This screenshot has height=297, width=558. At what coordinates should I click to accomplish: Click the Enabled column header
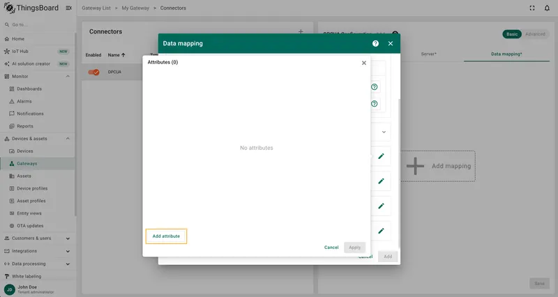pos(93,55)
